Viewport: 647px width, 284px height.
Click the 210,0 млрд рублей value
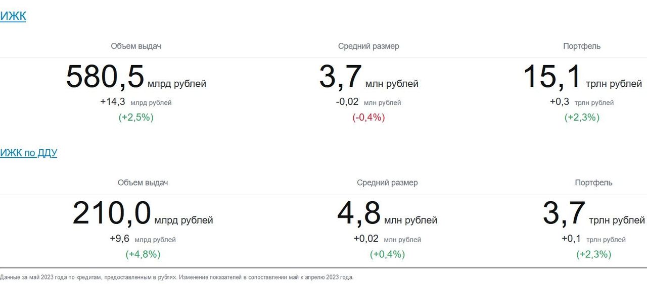pyautogui.click(x=143, y=214)
